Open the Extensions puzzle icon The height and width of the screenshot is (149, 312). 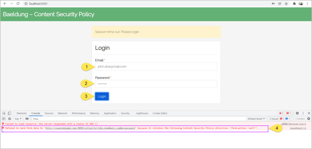coord(295,4)
